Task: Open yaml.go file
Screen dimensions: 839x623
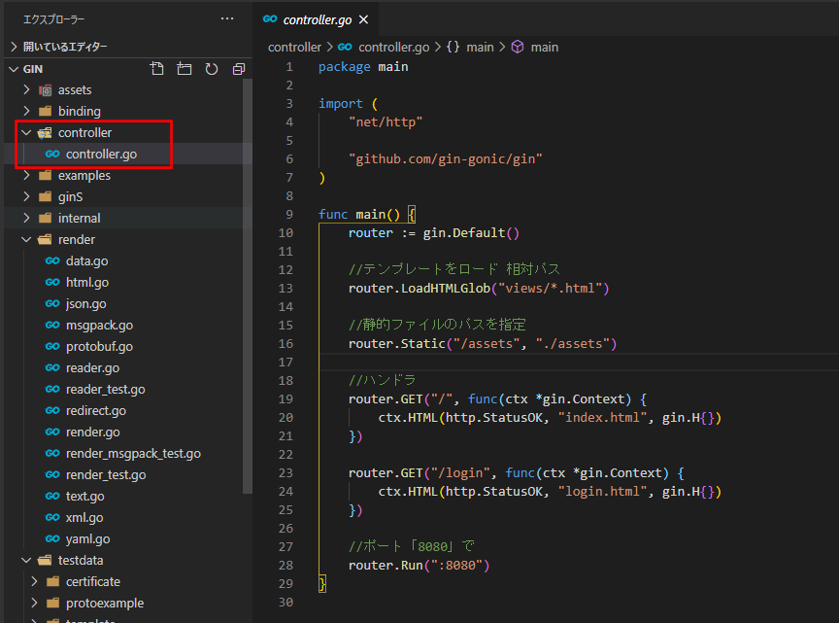Action: pyautogui.click(x=87, y=538)
